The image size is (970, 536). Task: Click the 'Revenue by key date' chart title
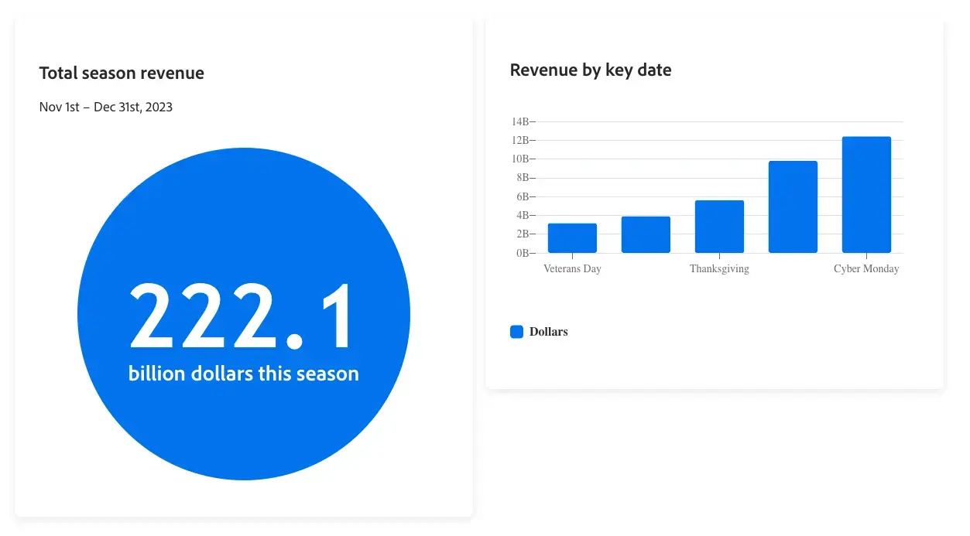pyautogui.click(x=591, y=70)
